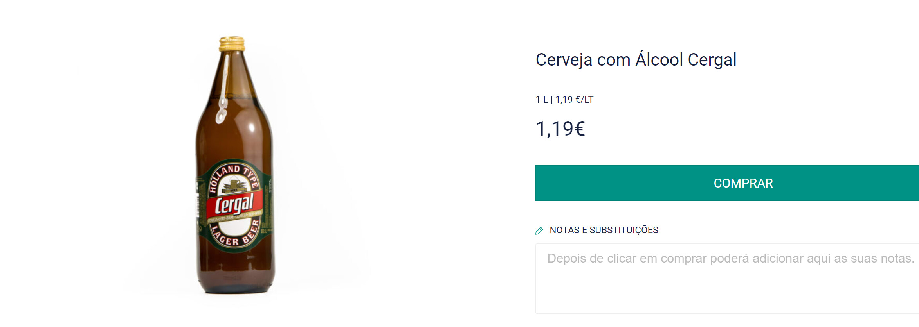
Task: Click the pencil icon beside Notas
Action: coord(539,231)
